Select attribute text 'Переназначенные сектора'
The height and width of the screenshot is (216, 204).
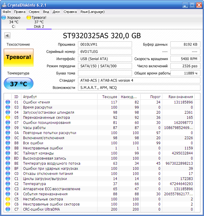pyautogui.click(x=46, y=118)
